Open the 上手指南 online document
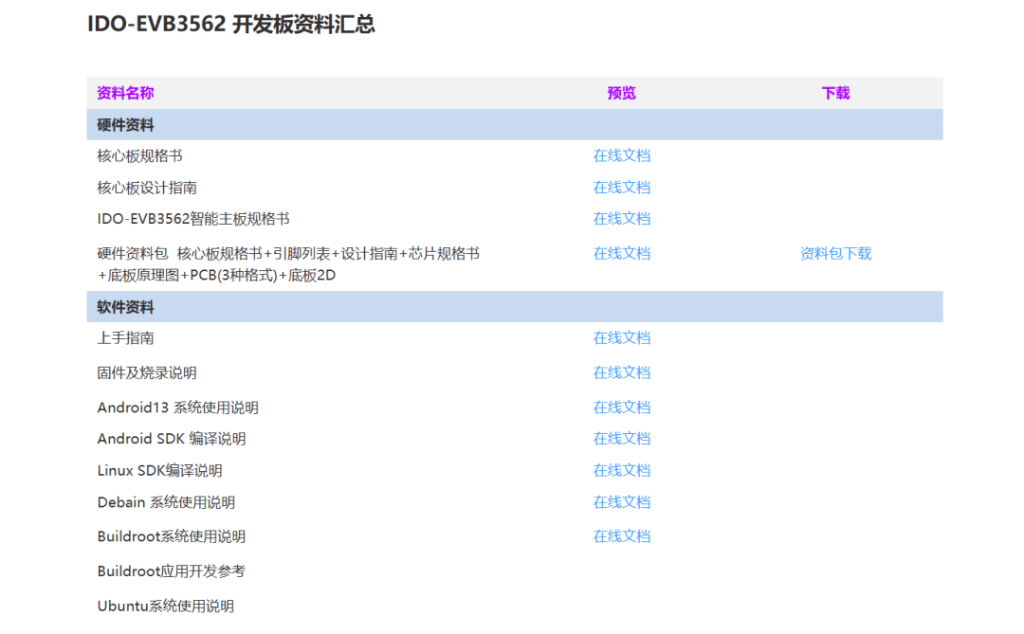This screenshot has height=634, width=1024. [621, 337]
